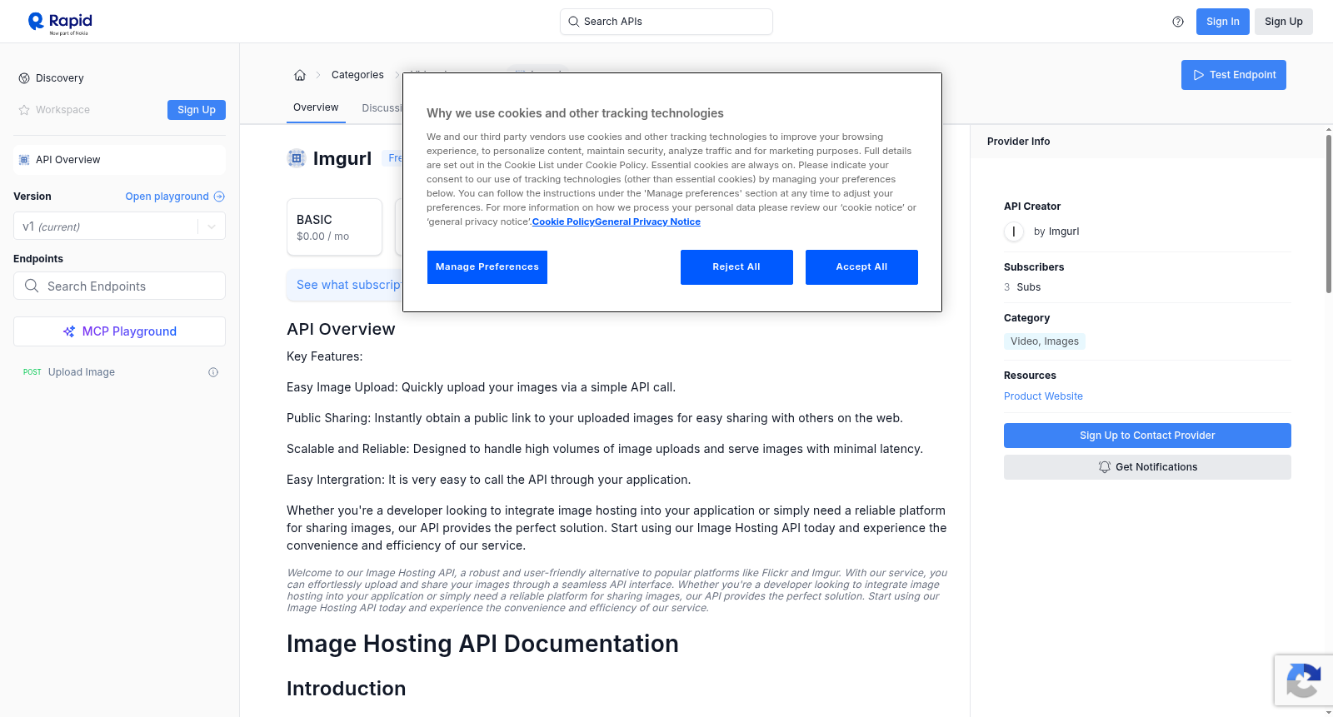The height and width of the screenshot is (717, 1333).
Task: Click Sign Up next to Workspace
Action: (197, 110)
